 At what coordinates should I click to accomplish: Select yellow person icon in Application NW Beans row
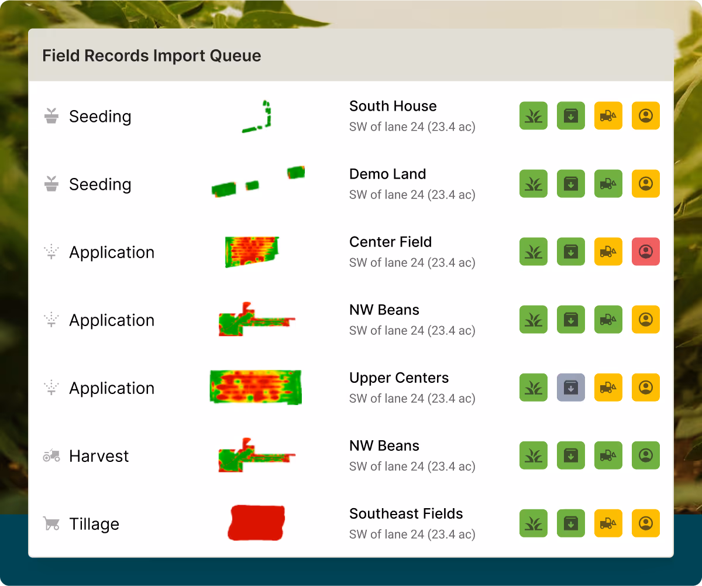click(646, 320)
